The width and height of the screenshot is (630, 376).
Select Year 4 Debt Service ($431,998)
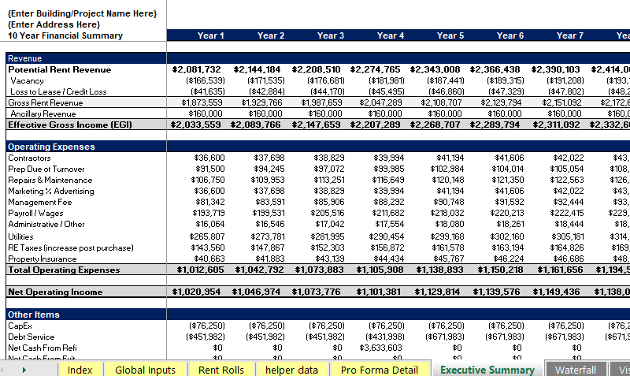click(x=385, y=337)
